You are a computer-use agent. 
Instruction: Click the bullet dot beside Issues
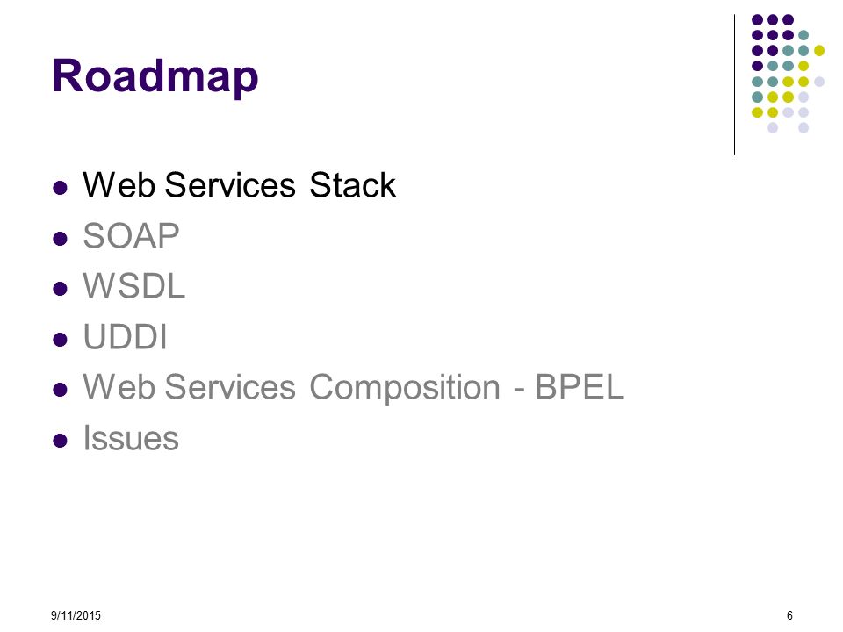(61, 441)
